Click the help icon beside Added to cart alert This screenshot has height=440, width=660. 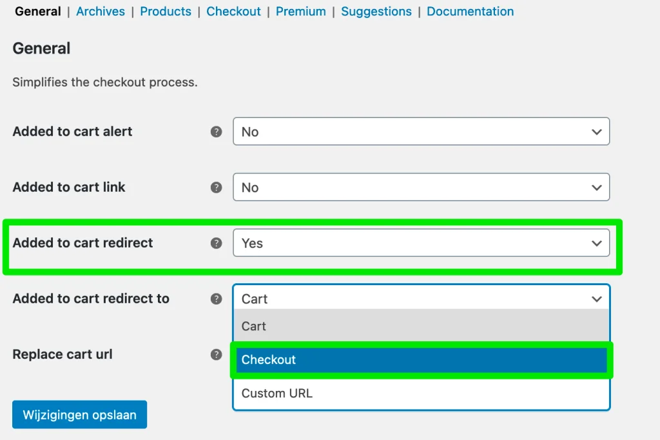[x=217, y=132]
